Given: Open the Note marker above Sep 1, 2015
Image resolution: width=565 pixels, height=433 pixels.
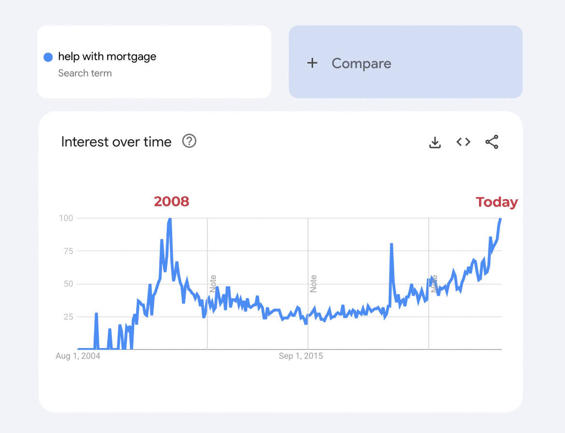Looking at the screenshot, I should [313, 284].
